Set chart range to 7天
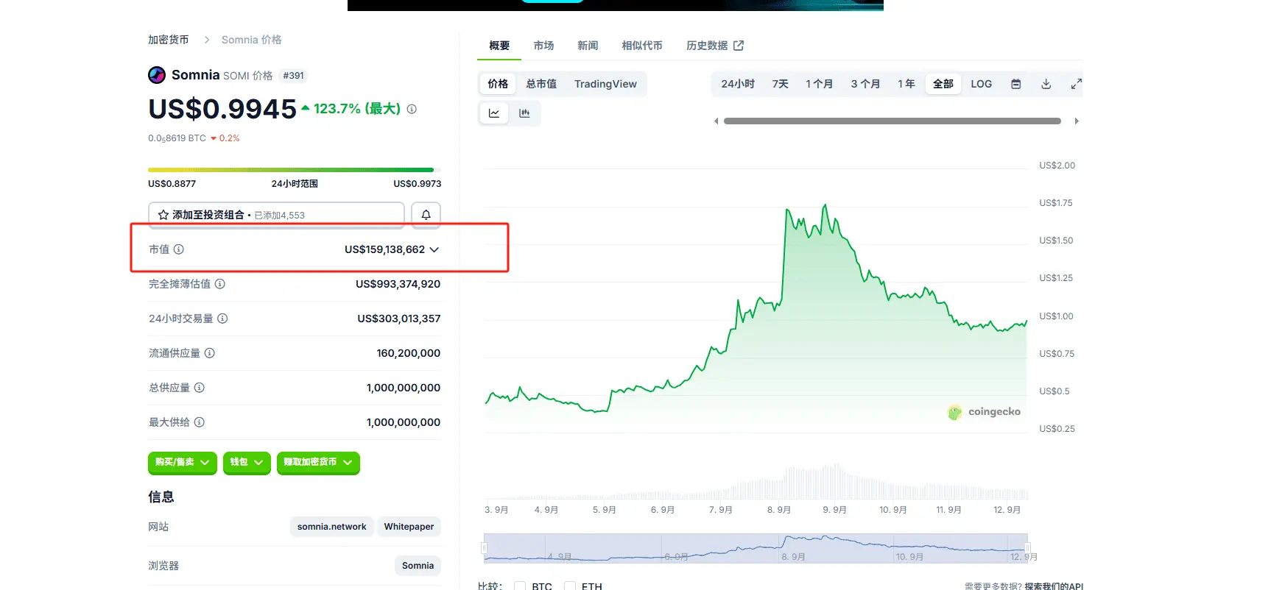Screen dimensions: 1285x590 (x=781, y=84)
